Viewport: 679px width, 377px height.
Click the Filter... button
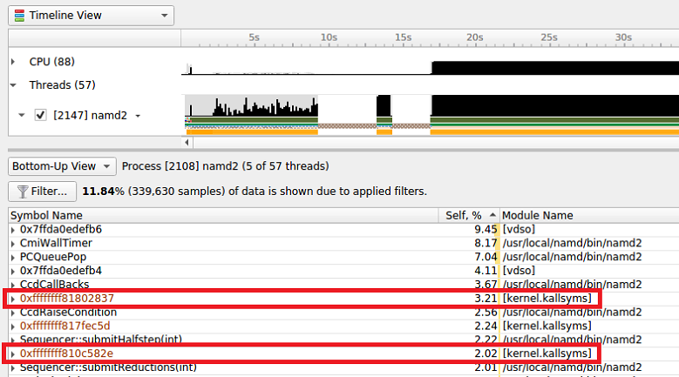pos(41,191)
